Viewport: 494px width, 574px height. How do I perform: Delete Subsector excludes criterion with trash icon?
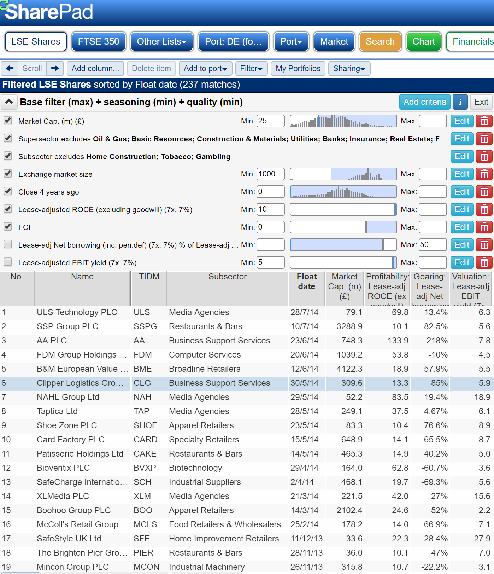click(484, 156)
